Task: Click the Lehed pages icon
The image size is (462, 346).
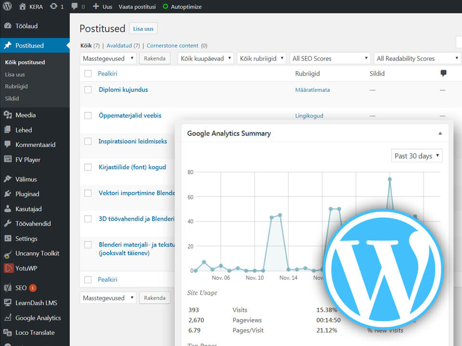Action: pos(8,130)
